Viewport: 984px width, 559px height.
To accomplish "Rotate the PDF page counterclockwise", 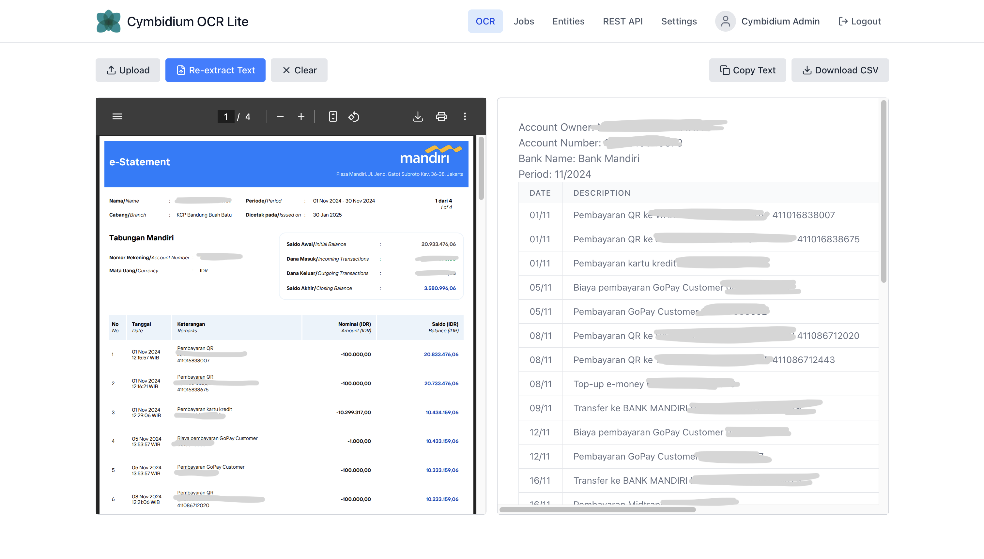I will pos(354,116).
